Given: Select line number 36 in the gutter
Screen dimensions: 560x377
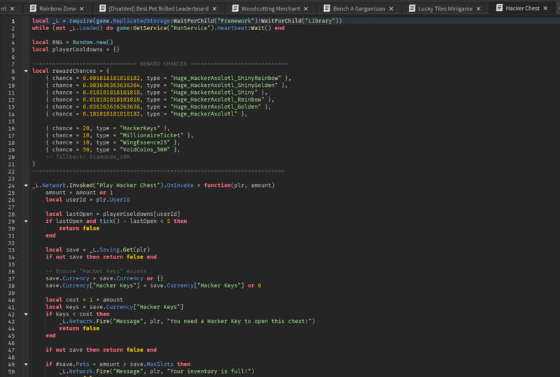Looking at the screenshot, I should coord(13,271).
